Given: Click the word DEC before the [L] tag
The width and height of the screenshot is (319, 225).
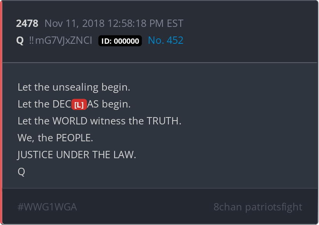Looking at the screenshot, I should [62, 104].
